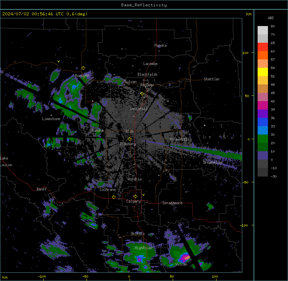Select the yellow V marker northeast of Calgary
The width and height of the screenshot is (288, 281).
[x=143, y=195]
